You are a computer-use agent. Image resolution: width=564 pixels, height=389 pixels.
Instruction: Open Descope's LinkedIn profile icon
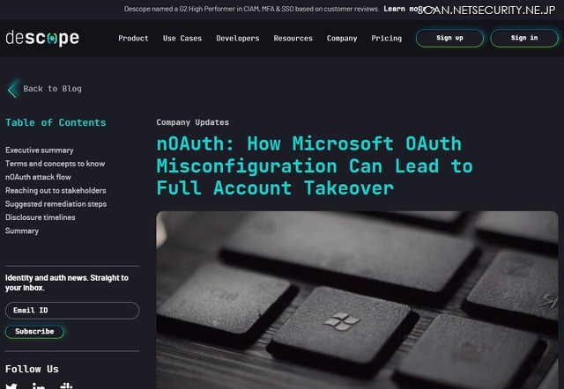click(39, 386)
